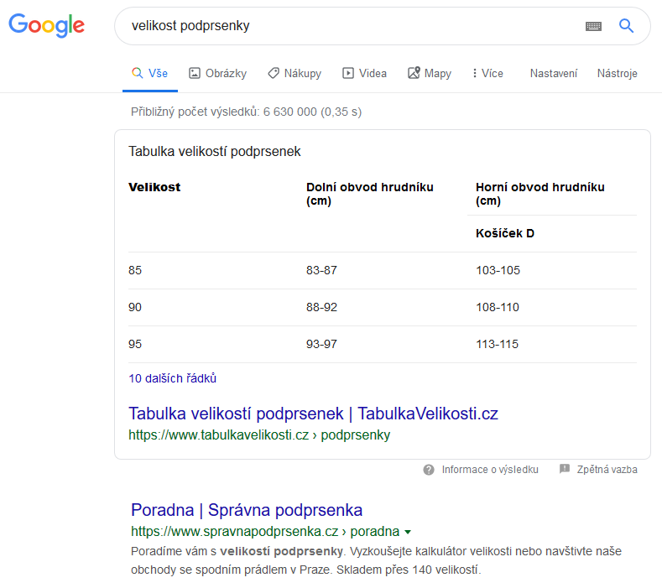Open the Nástroje menu
The width and height of the screenshot is (662, 588).
pyautogui.click(x=618, y=74)
